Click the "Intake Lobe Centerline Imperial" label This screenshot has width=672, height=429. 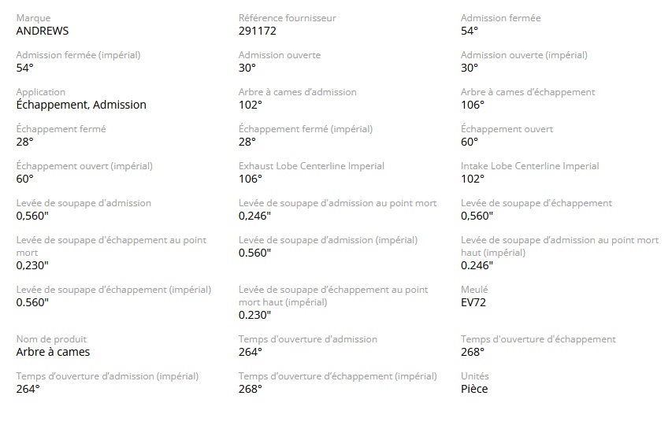tap(529, 166)
